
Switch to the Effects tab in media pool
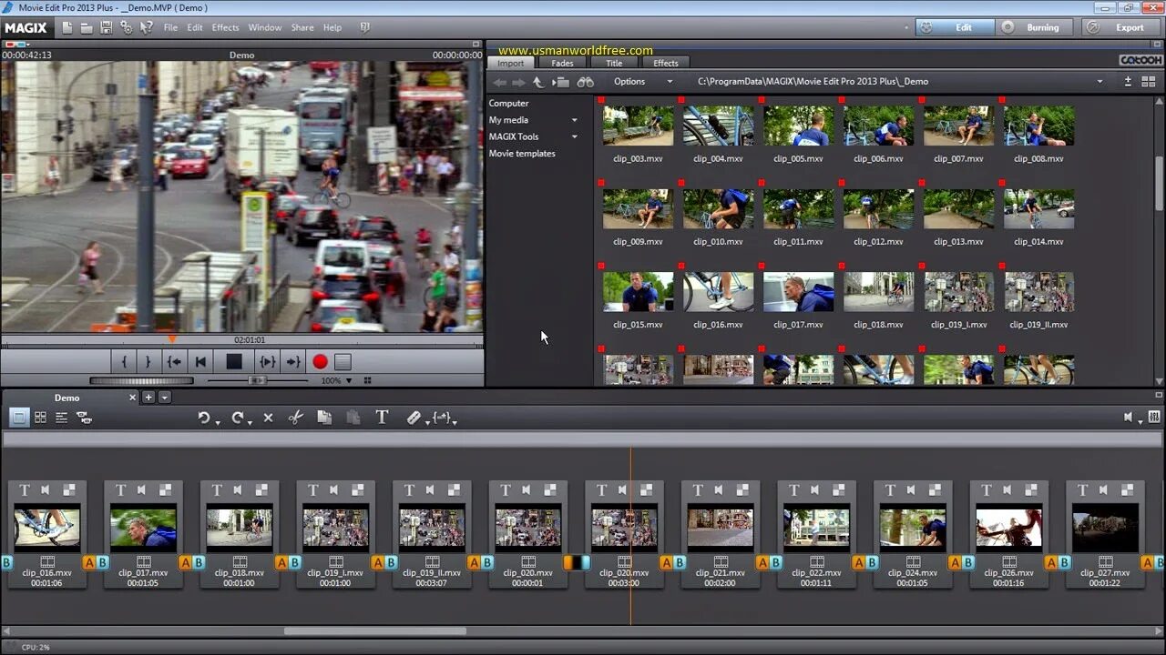[666, 63]
